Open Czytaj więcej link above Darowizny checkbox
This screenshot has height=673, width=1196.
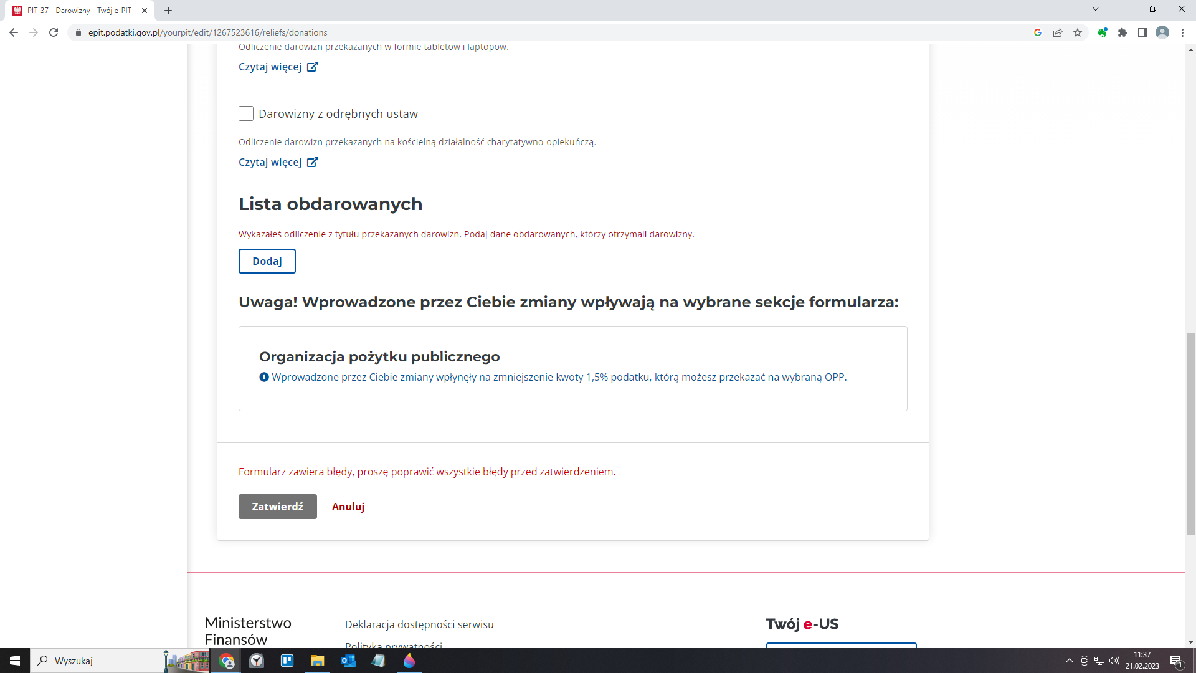[x=270, y=67]
